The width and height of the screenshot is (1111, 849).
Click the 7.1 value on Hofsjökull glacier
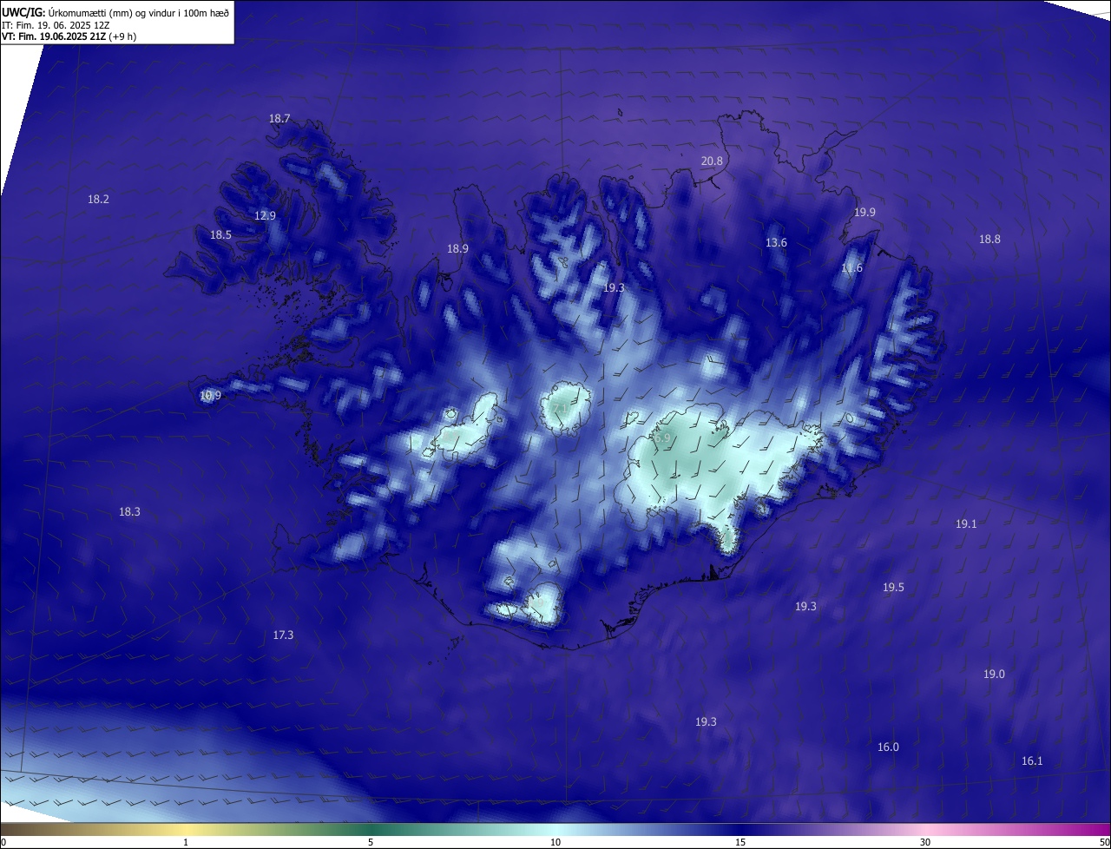[x=560, y=409]
